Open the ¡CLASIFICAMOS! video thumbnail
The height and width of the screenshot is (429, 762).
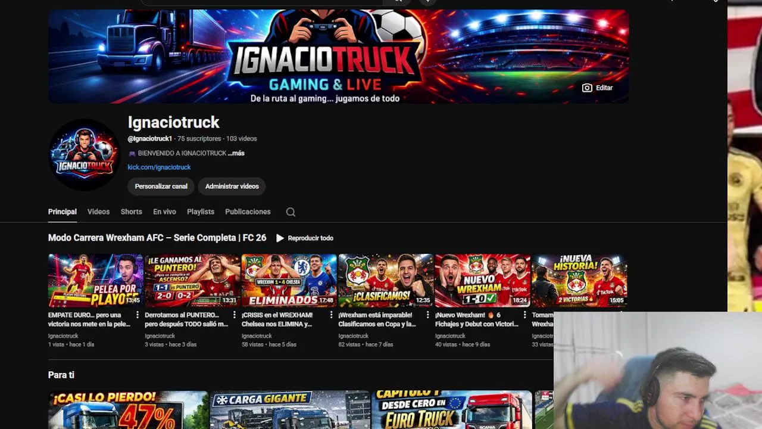click(386, 281)
